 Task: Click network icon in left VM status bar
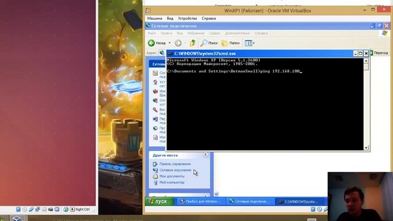click(x=37, y=209)
